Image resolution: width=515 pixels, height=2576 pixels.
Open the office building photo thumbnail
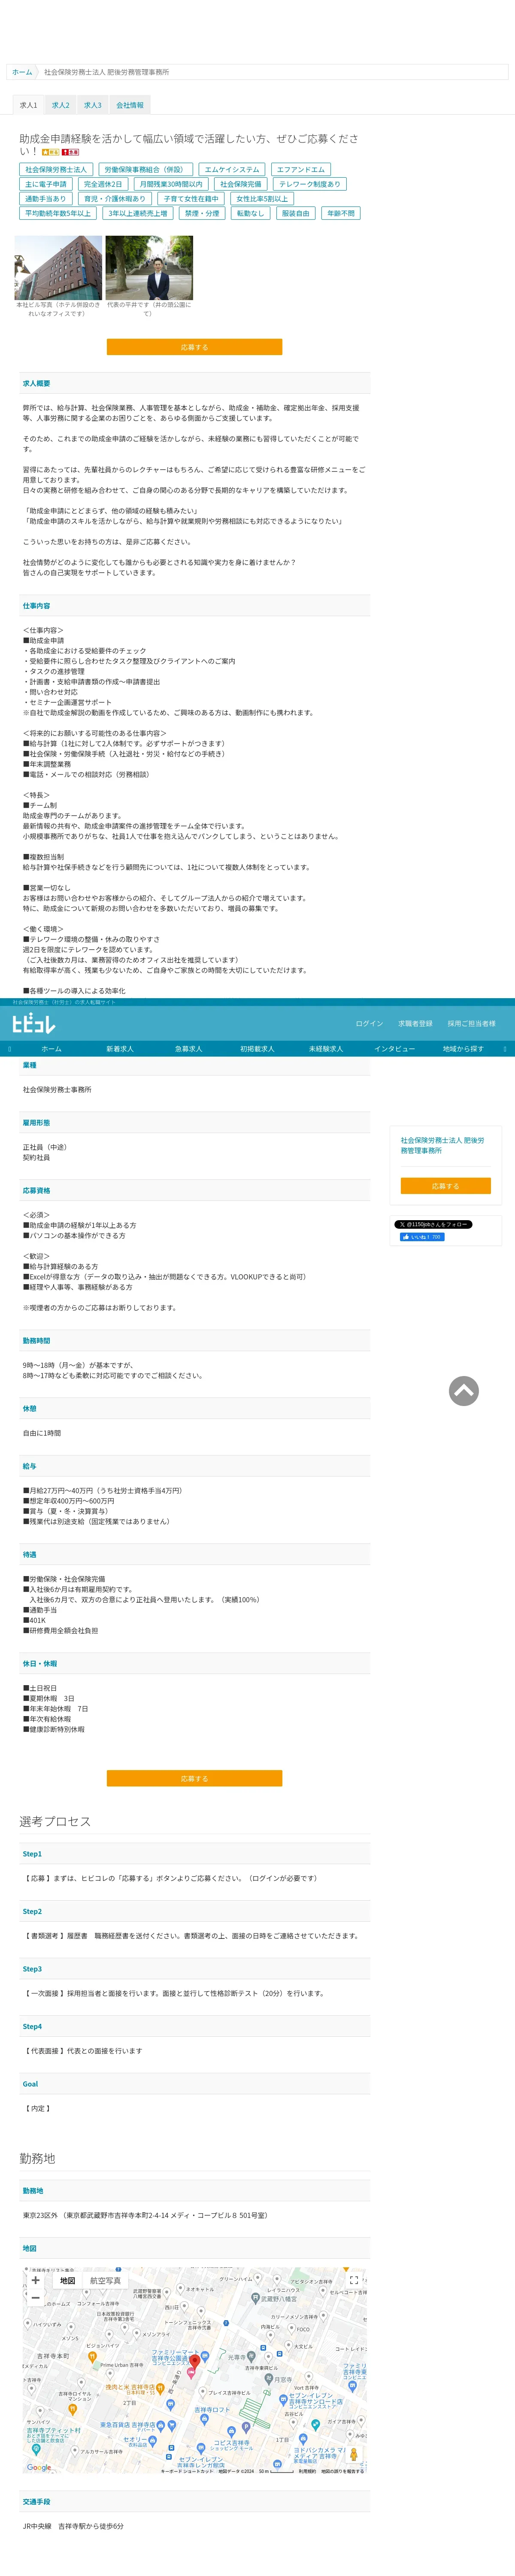click(x=58, y=268)
